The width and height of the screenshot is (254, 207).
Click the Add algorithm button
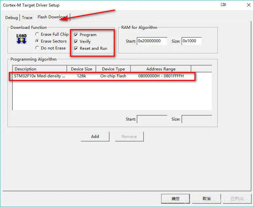tap(95, 137)
